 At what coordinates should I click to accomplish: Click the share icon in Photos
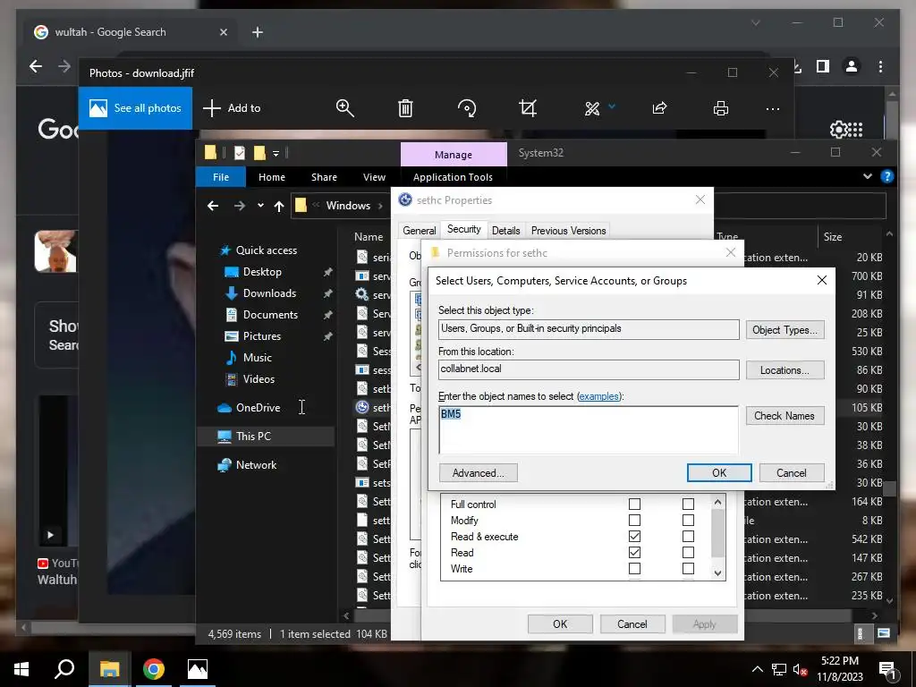click(x=659, y=108)
